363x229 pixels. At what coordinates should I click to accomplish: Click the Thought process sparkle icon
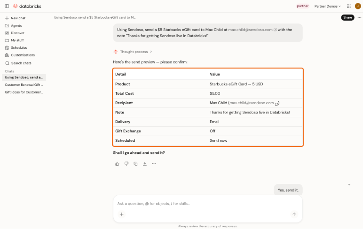pyautogui.click(x=116, y=52)
